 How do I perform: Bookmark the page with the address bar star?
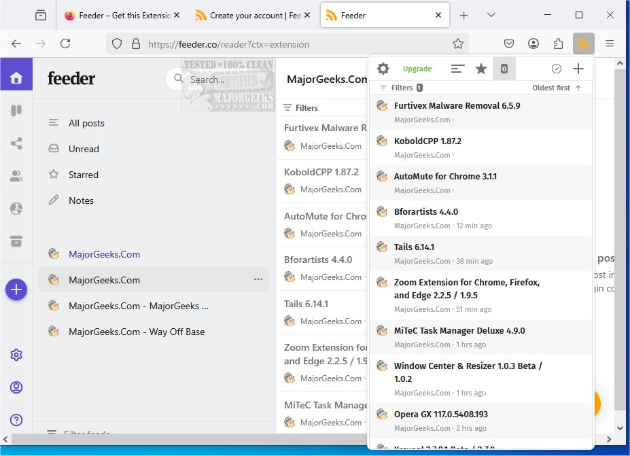(458, 43)
